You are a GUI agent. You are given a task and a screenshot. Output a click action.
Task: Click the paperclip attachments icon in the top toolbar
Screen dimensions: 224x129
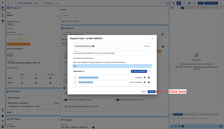[184, 3]
